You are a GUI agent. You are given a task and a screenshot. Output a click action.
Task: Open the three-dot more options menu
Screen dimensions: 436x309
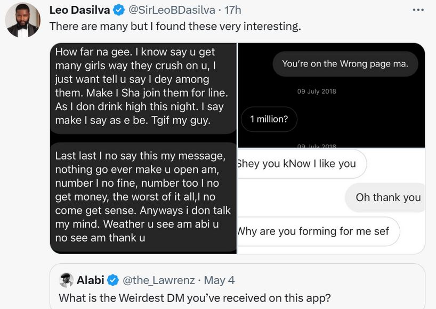418,10
